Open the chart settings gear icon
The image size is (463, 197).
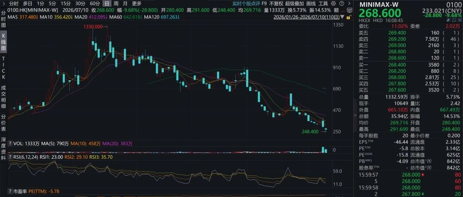tap(334, 3)
